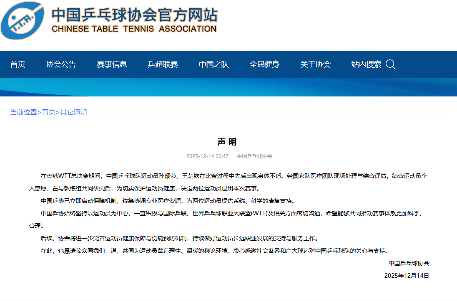Open the 其它通知 breadcrumb link
The height and width of the screenshot is (301, 457).
click(x=73, y=112)
